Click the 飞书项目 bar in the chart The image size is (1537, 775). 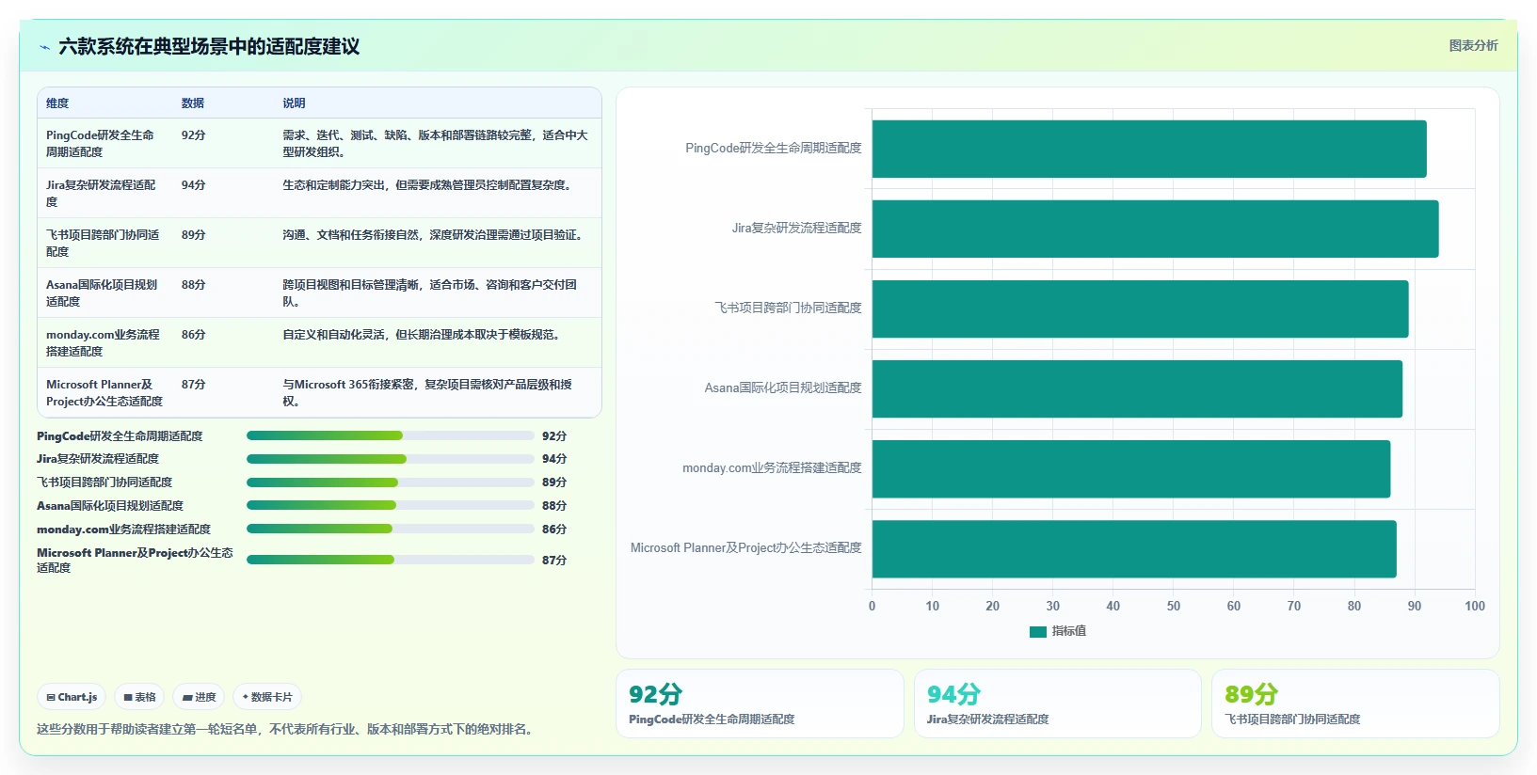pyautogui.click(x=1140, y=308)
